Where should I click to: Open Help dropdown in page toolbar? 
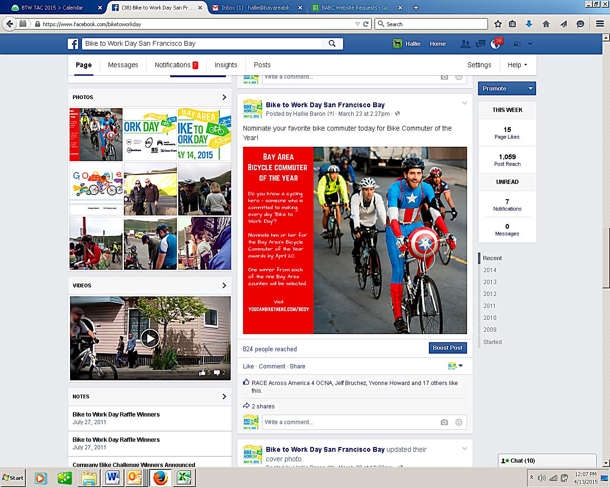click(x=518, y=65)
